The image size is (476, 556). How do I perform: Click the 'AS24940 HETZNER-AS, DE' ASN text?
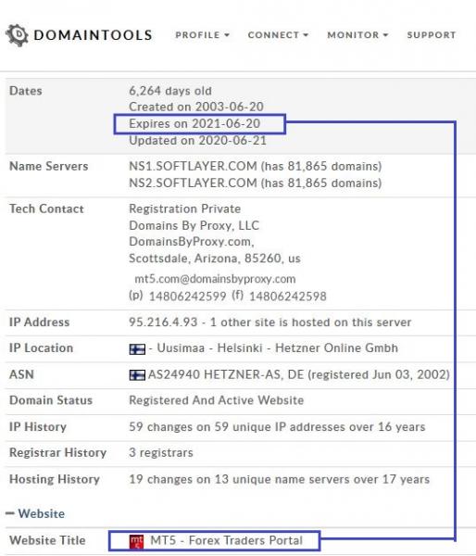226,374
